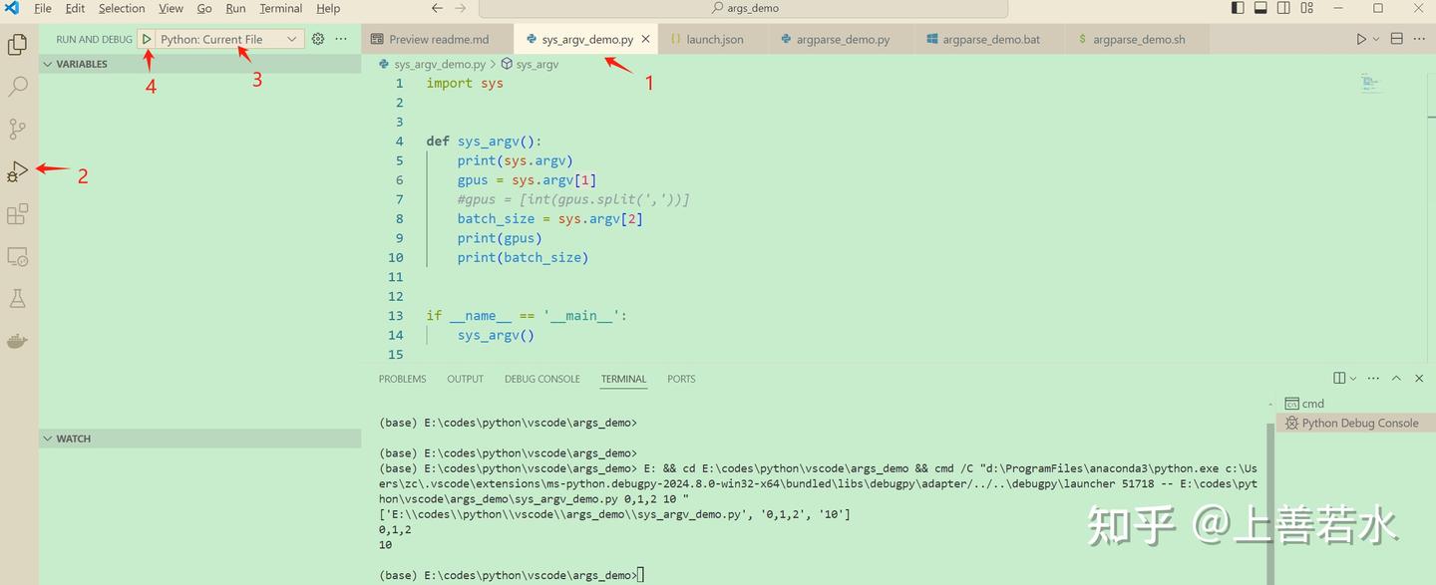Open the Source Control icon

17,129
